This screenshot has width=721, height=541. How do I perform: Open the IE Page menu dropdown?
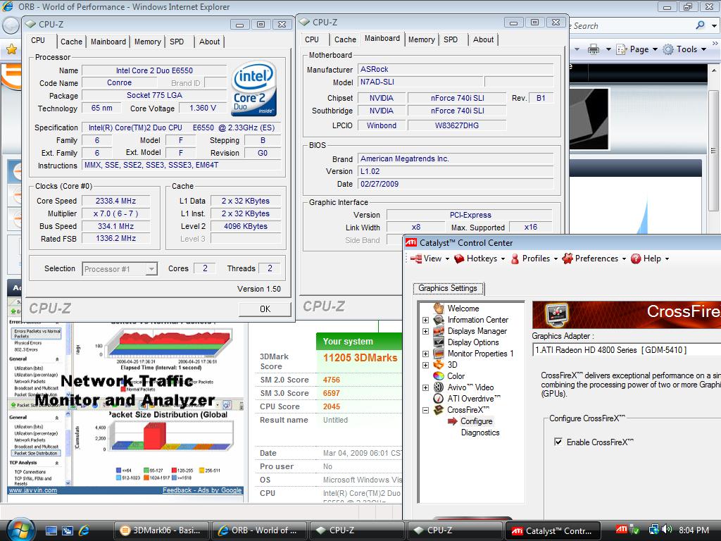click(x=655, y=49)
